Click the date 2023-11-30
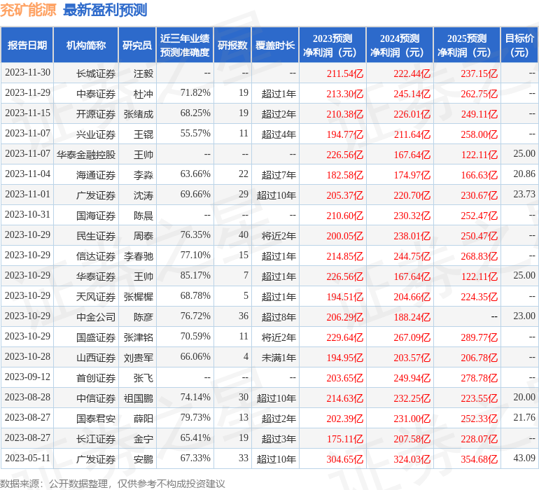The height and width of the screenshot is (490, 539). coord(27,73)
